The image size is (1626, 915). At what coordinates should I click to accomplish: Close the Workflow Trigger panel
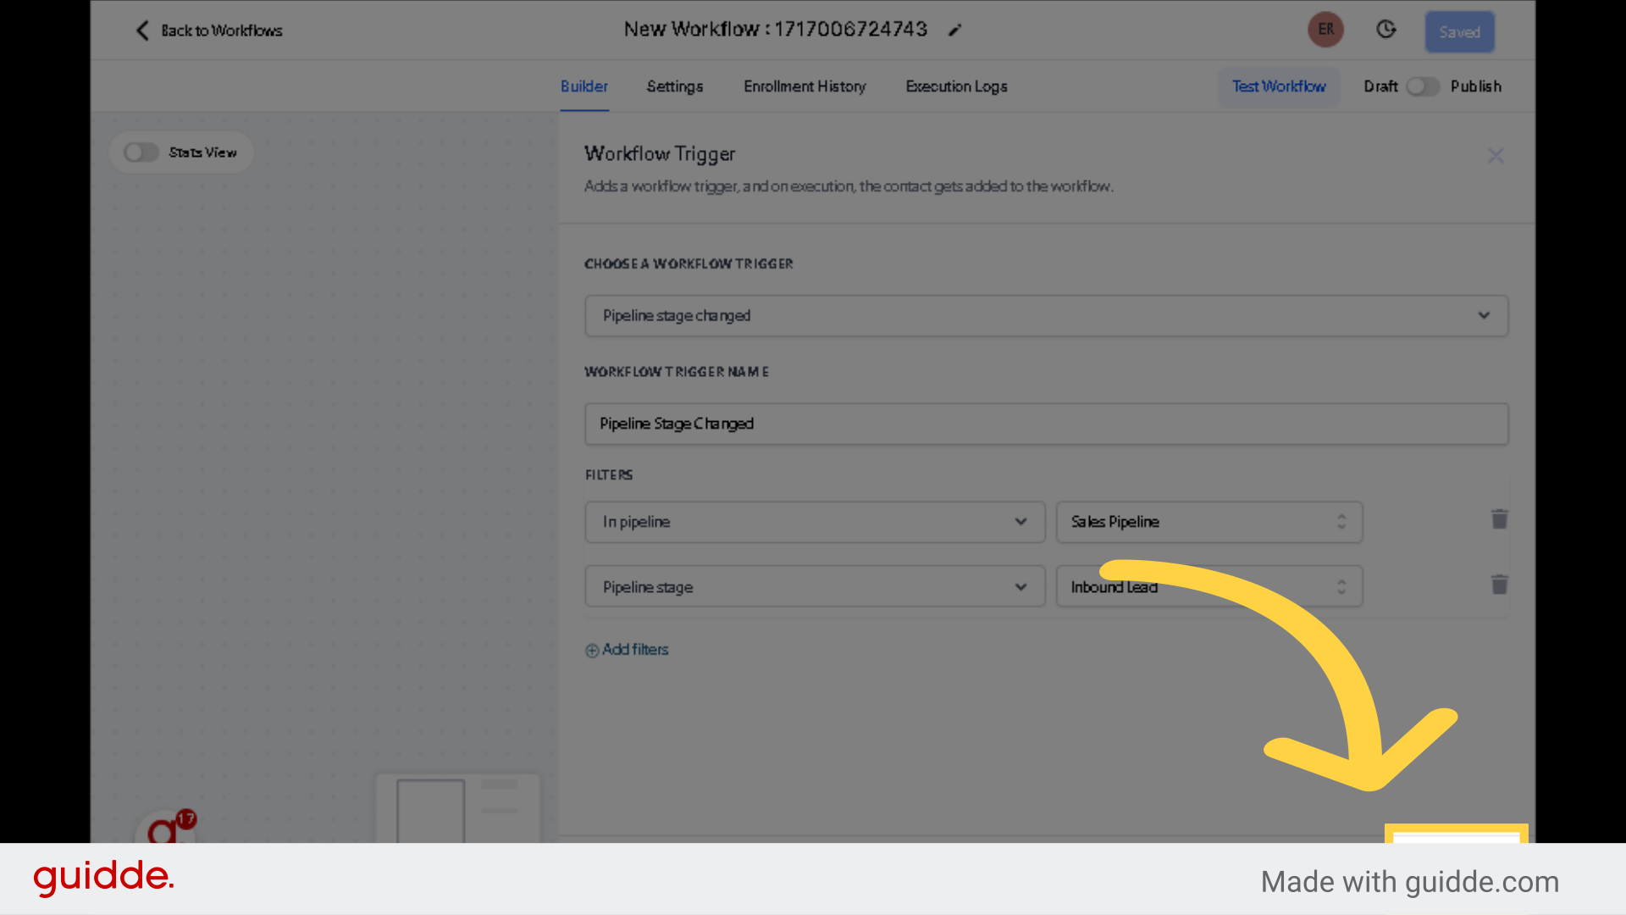(1496, 156)
